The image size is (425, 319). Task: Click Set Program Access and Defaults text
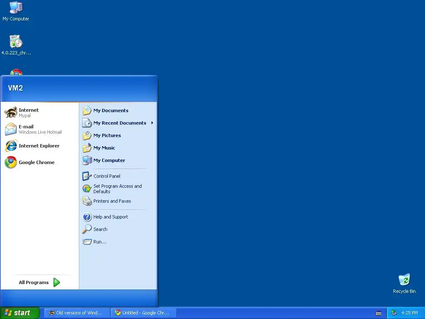117,189
